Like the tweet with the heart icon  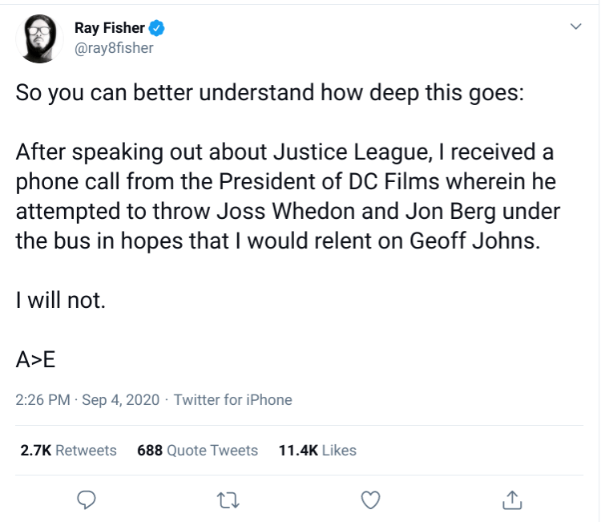pyautogui.click(x=369, y=500)
